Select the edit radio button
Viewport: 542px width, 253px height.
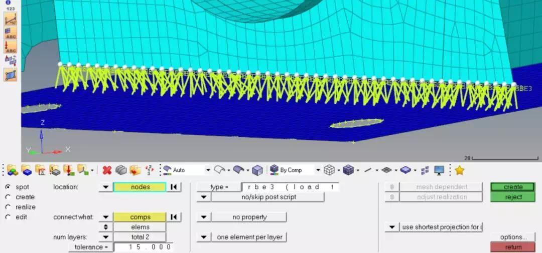(8, 217)
